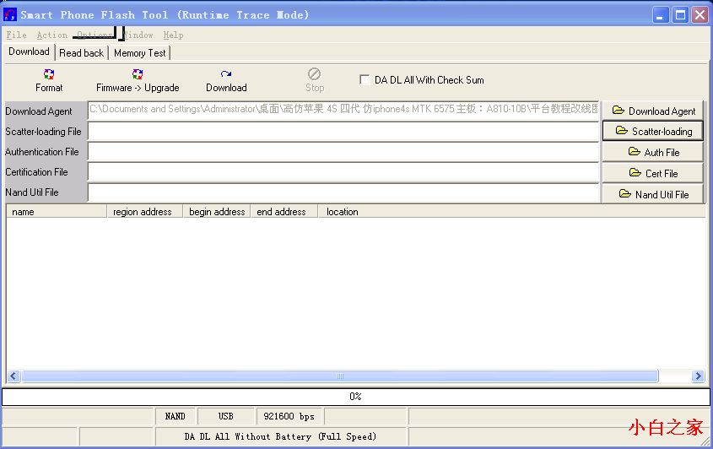This screenshot has height=449, width=713.
Task: Click the end address column header
Action: pos(284,212)
